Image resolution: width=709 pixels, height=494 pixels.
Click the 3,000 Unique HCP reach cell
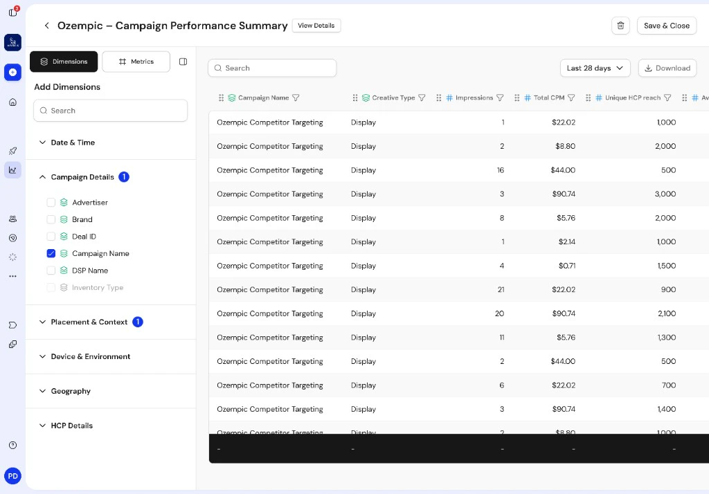(x=665, y=194)
